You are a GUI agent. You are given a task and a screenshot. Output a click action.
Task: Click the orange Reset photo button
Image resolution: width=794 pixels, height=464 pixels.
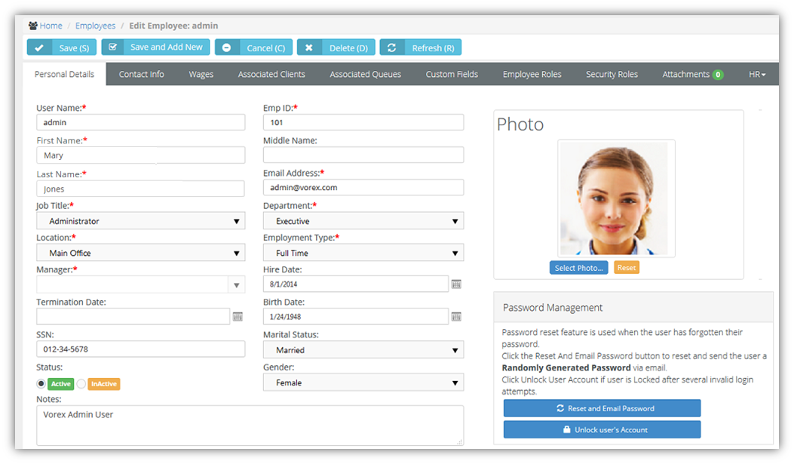tap(627, 267)
